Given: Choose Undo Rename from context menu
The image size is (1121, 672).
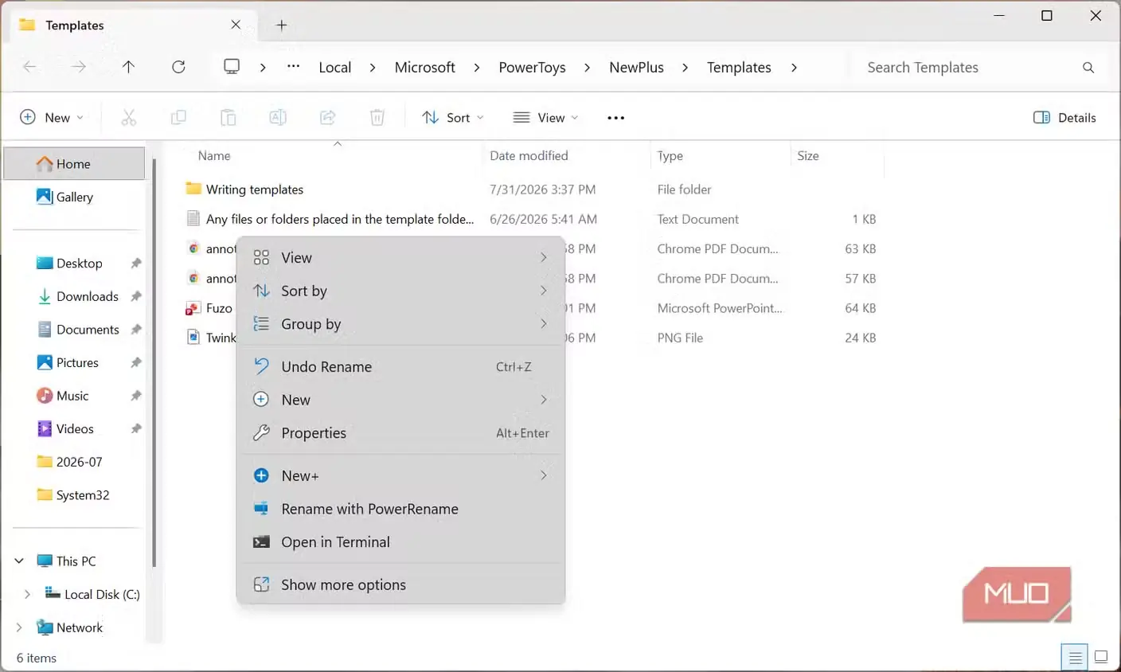Looking at the screenshot, I should (x=401, y=367).
